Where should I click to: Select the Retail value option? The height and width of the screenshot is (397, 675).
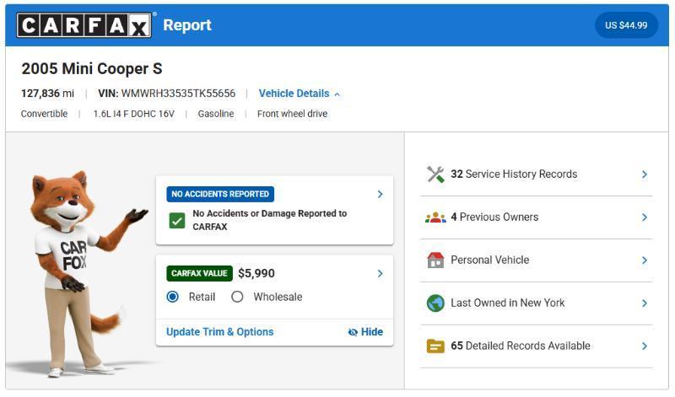pyautogui.click(x=173, y=297)
